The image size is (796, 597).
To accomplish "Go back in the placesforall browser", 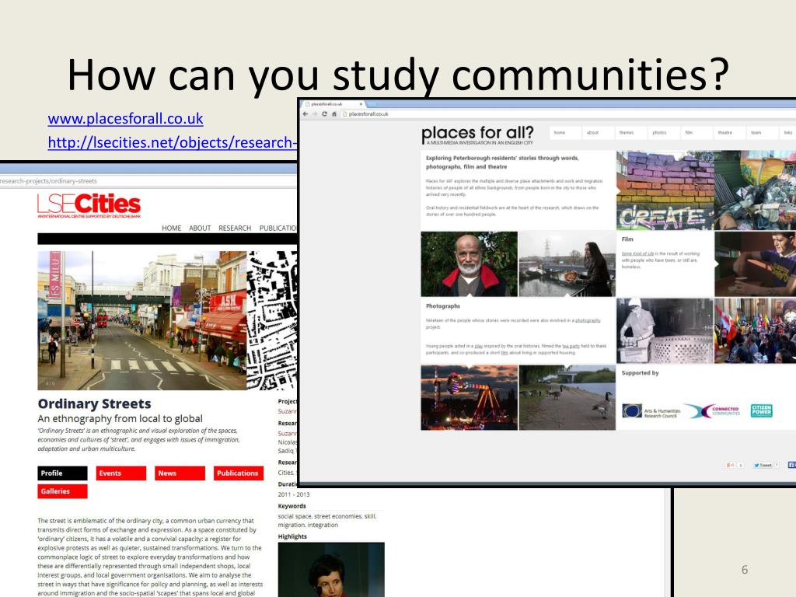I will tap(305, 113).
